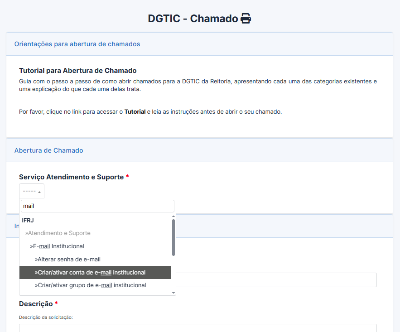
Task: Click the "Orientações para abertura de chamados" header
Action: pos(77,44)
